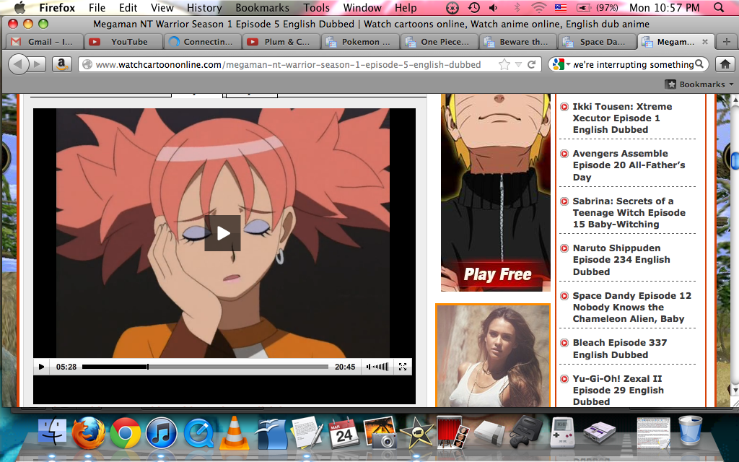Click the woman photo advertisement
This screenshot has width=739, height=462.
(493, 355)
